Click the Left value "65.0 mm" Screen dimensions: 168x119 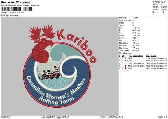point(136,28)
